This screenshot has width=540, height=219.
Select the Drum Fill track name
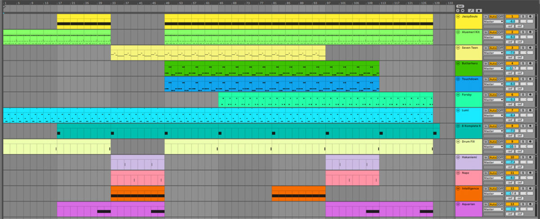pos(468,141)
